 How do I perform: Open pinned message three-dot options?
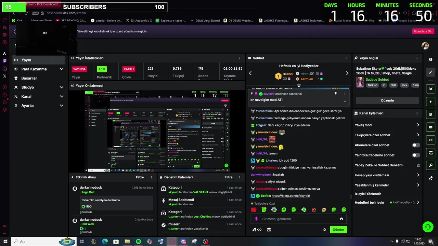(345, 94)
